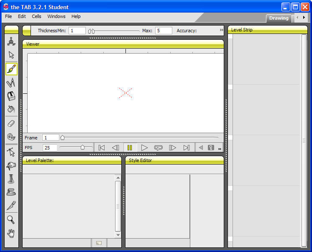Choose the Eraser tool

(x=11, y=123)
